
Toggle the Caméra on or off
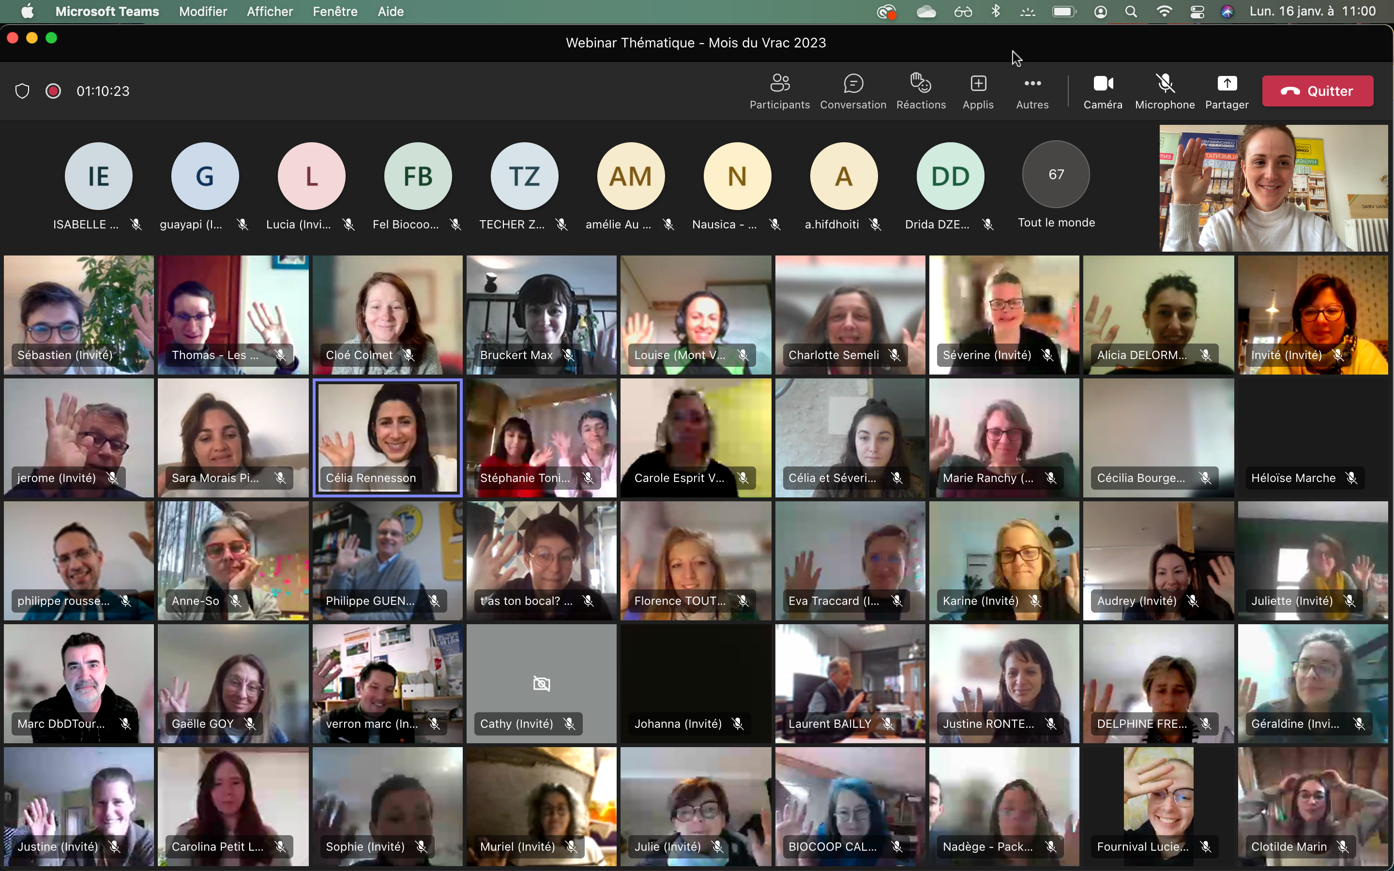tap(1103, 91)
